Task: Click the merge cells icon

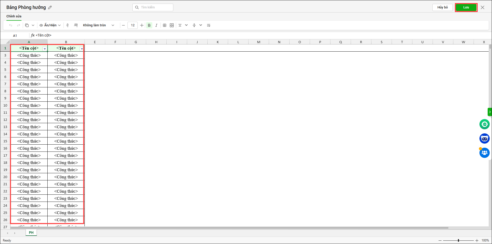Action: click(x=172, y=25)
